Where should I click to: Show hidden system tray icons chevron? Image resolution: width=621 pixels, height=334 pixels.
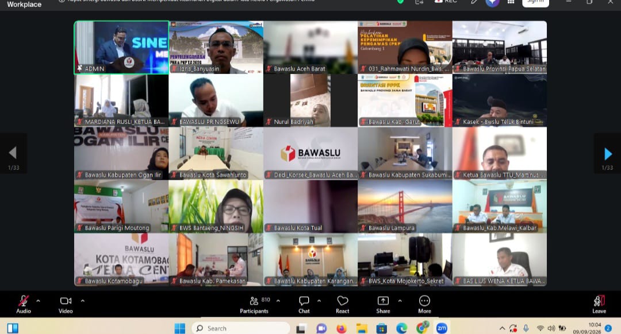tap(502, 328)
